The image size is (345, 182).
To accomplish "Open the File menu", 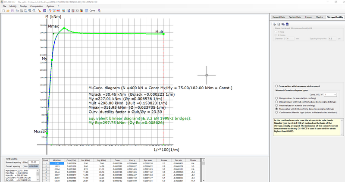I will point(4,6).
